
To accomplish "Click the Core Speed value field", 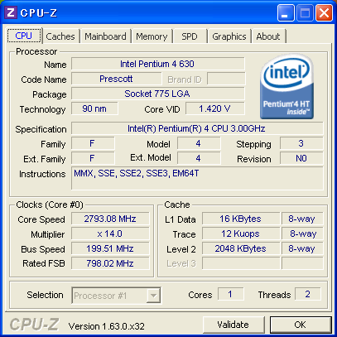I will pos(110,219).
